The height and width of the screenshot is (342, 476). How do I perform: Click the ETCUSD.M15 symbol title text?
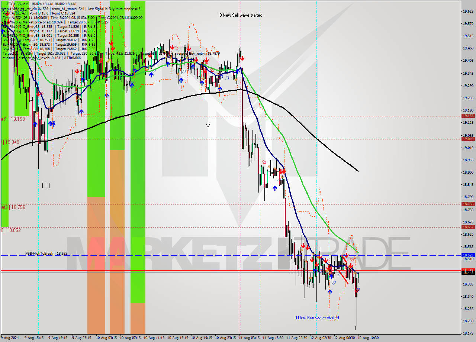[18, 4]
